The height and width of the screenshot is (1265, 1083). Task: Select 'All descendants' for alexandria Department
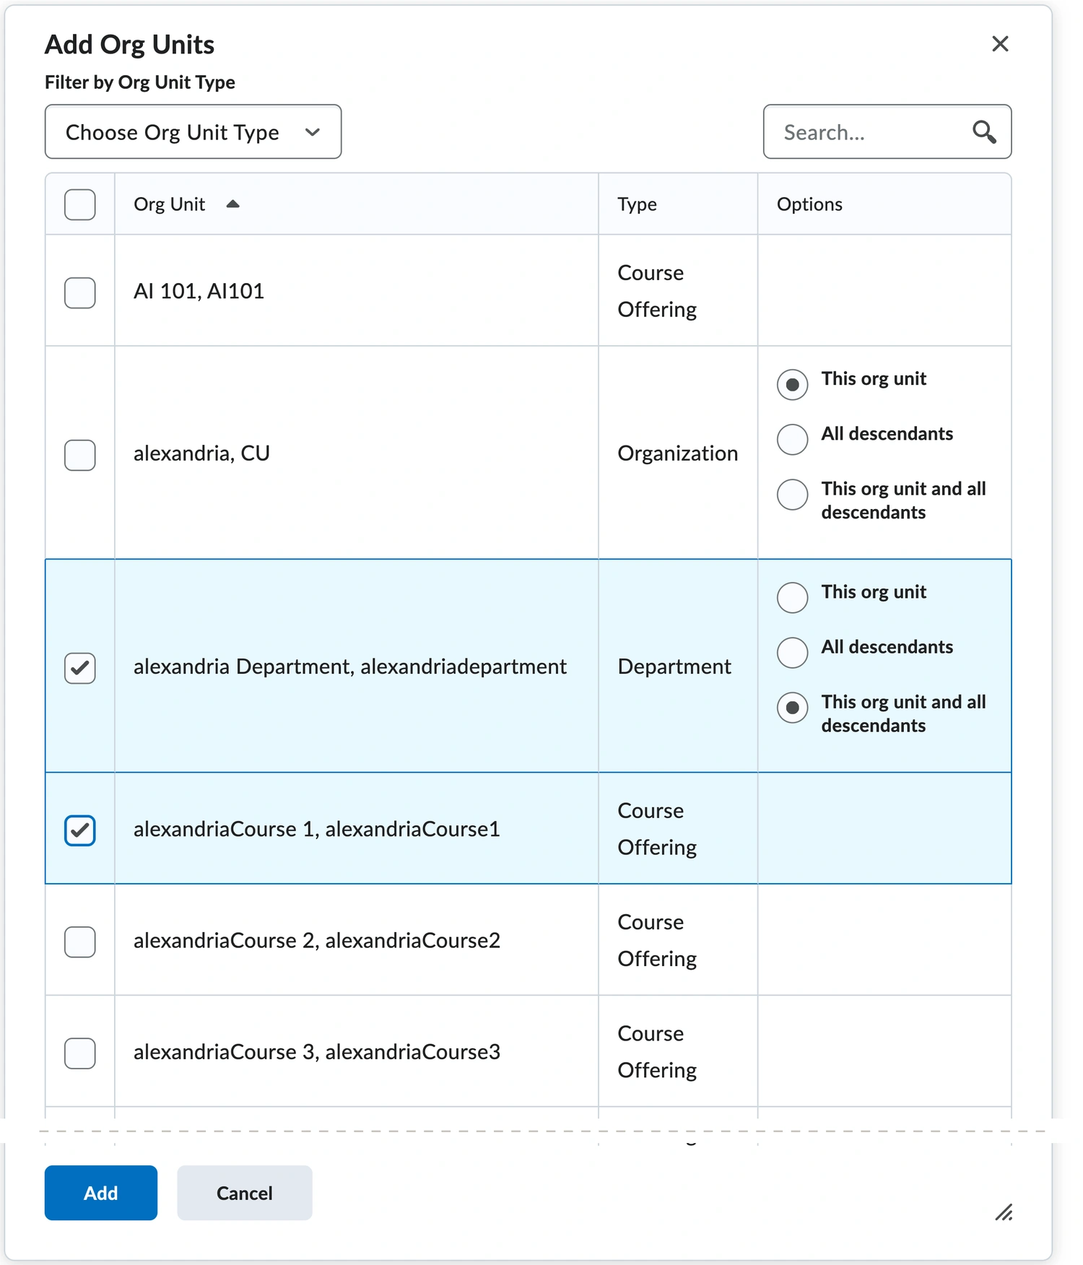coord(792,653)
